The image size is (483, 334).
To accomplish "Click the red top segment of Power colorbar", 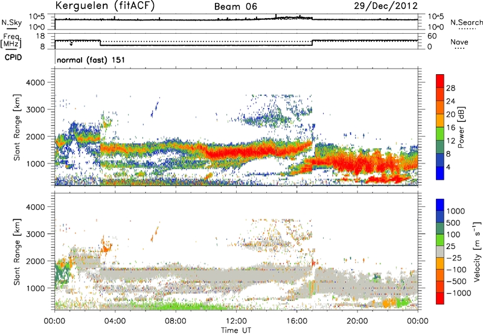I will pyautogui.click(x=440, y=81).
